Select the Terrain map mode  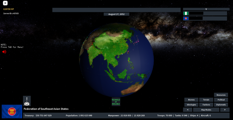click(x=206, y=100)
